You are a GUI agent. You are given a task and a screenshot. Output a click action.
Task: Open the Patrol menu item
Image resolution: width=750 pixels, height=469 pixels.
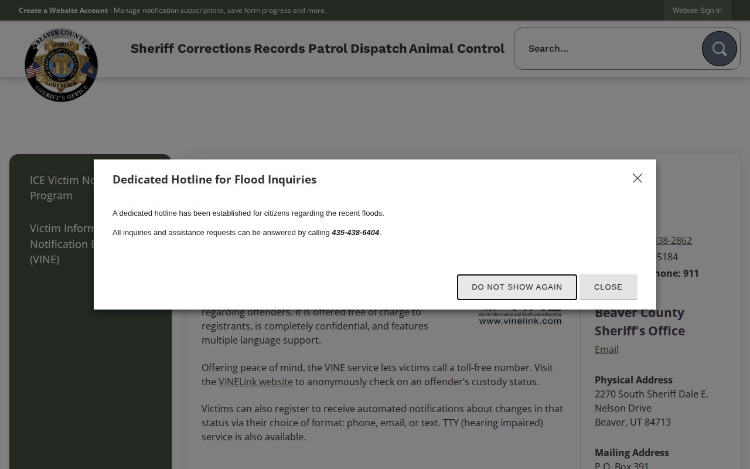tap(328, 49)
